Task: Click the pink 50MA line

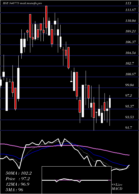Action: pos(64,145)
